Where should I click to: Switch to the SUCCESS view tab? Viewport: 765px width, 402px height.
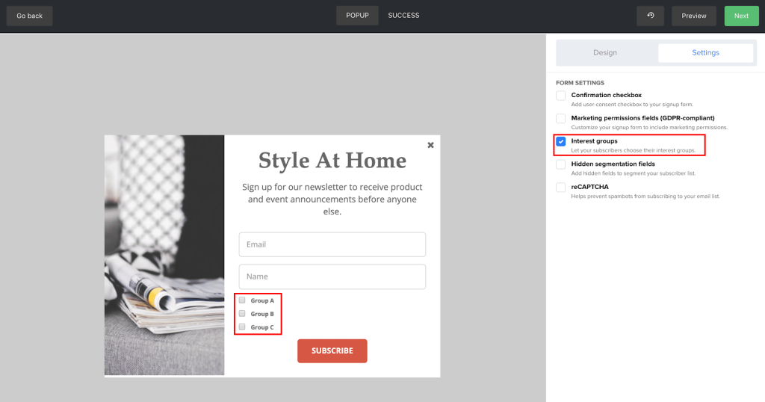tap(403, 16)
